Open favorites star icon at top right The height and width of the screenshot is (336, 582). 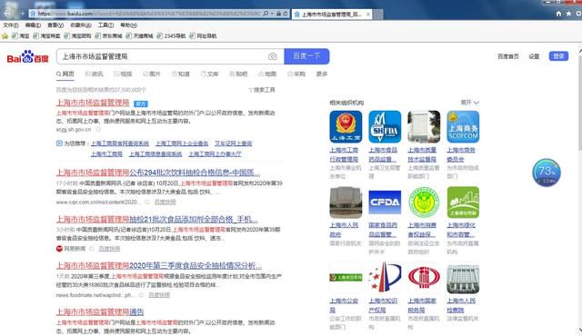tap(568, 14)
